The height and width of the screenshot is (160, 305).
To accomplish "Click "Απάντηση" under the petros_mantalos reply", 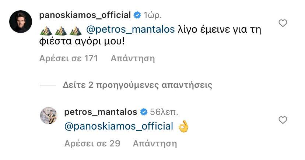I will [155, 143].
